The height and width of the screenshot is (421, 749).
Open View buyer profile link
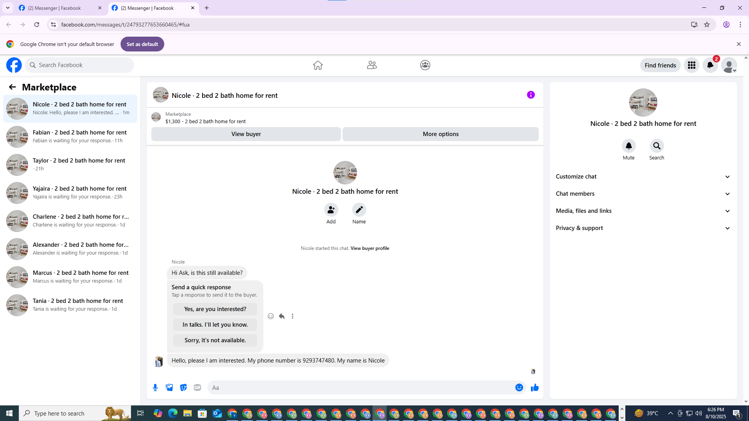click(x=369, y=248)
